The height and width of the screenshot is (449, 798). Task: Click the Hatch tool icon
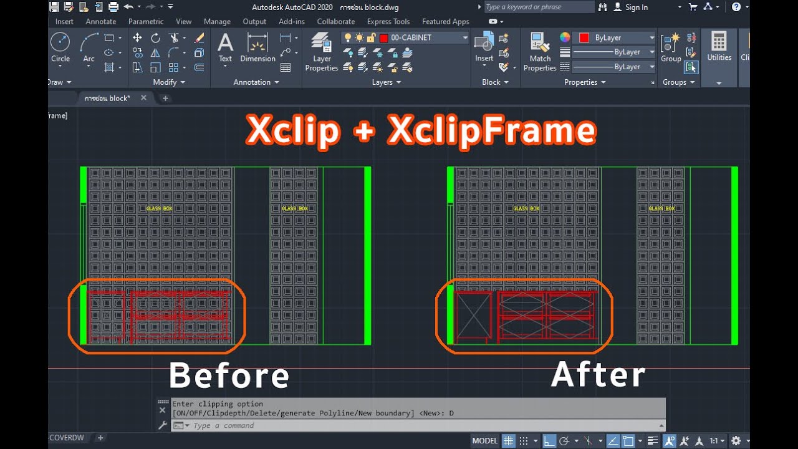pyautogui.click(x=110, y=67)
